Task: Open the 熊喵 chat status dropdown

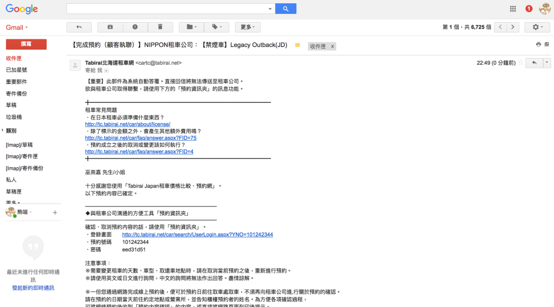Action: tap(30, 212)
